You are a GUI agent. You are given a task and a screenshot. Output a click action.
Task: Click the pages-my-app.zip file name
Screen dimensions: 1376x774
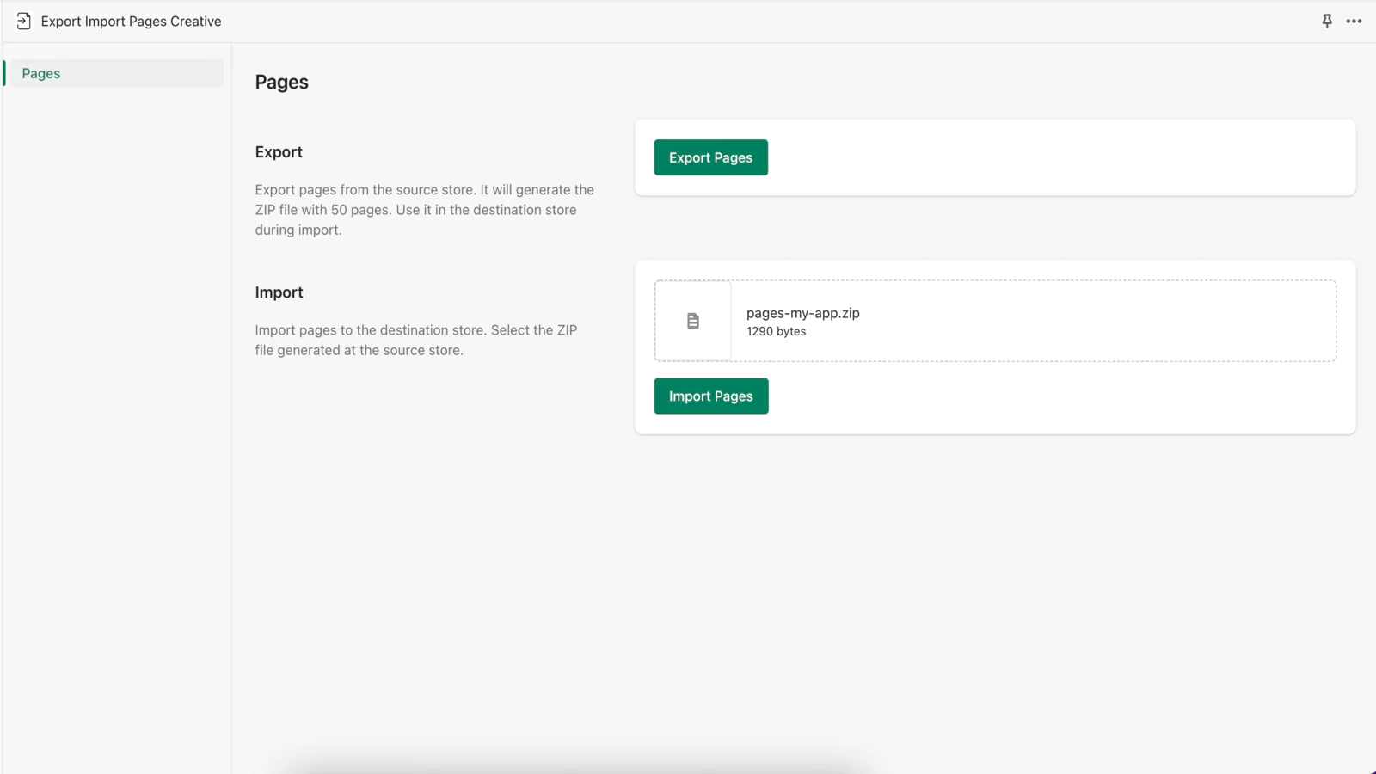[x=803, y=313]
